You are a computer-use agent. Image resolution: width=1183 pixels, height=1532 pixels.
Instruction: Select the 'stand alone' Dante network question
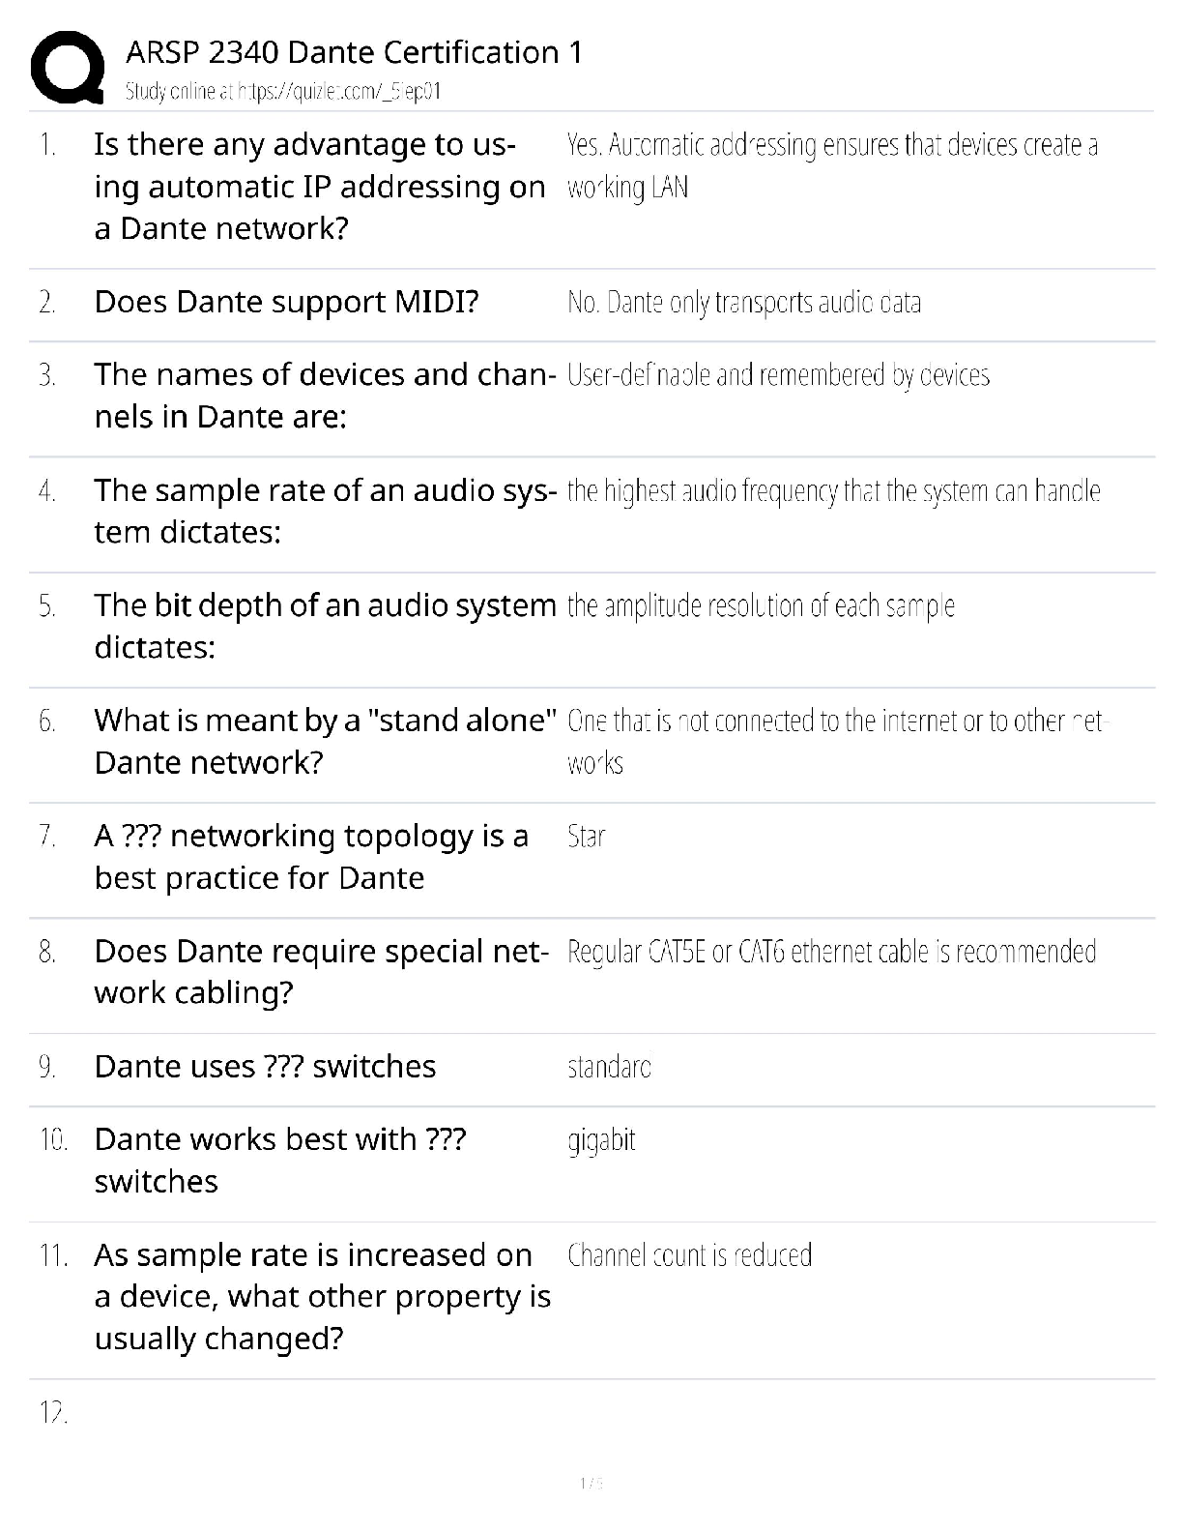pyautogui.click(x=326, y=741)
